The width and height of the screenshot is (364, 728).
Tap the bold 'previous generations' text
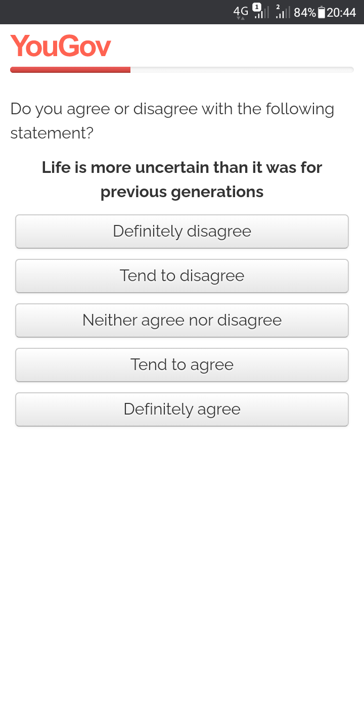tap(182, 192)
